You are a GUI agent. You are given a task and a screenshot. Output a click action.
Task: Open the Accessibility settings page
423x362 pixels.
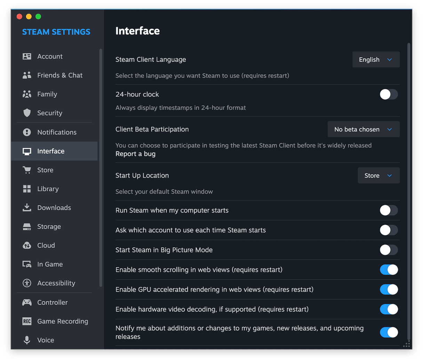click(x=56, y=283)
